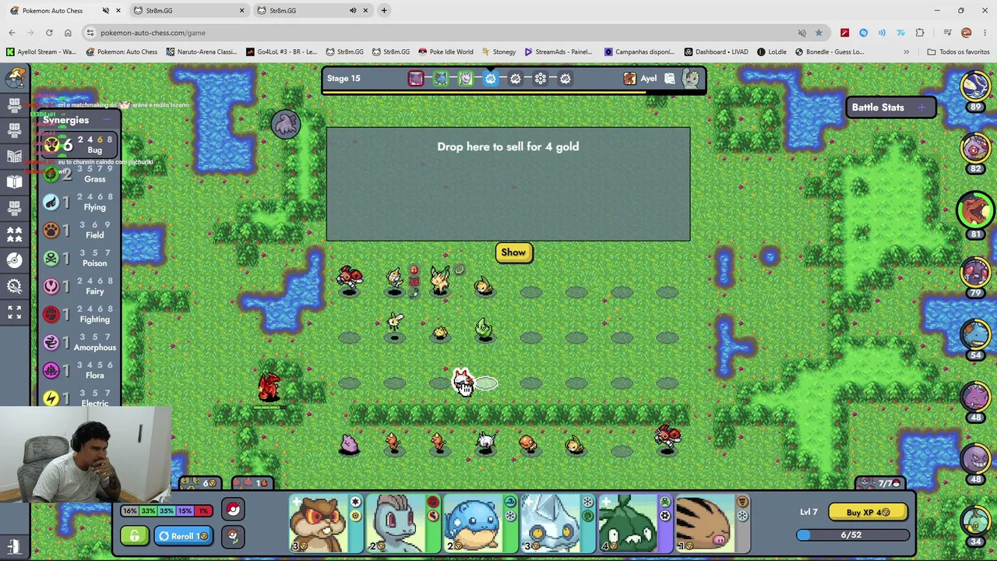
Task: Open the Todos os favoritos folder
Action: tap(958, 52)
